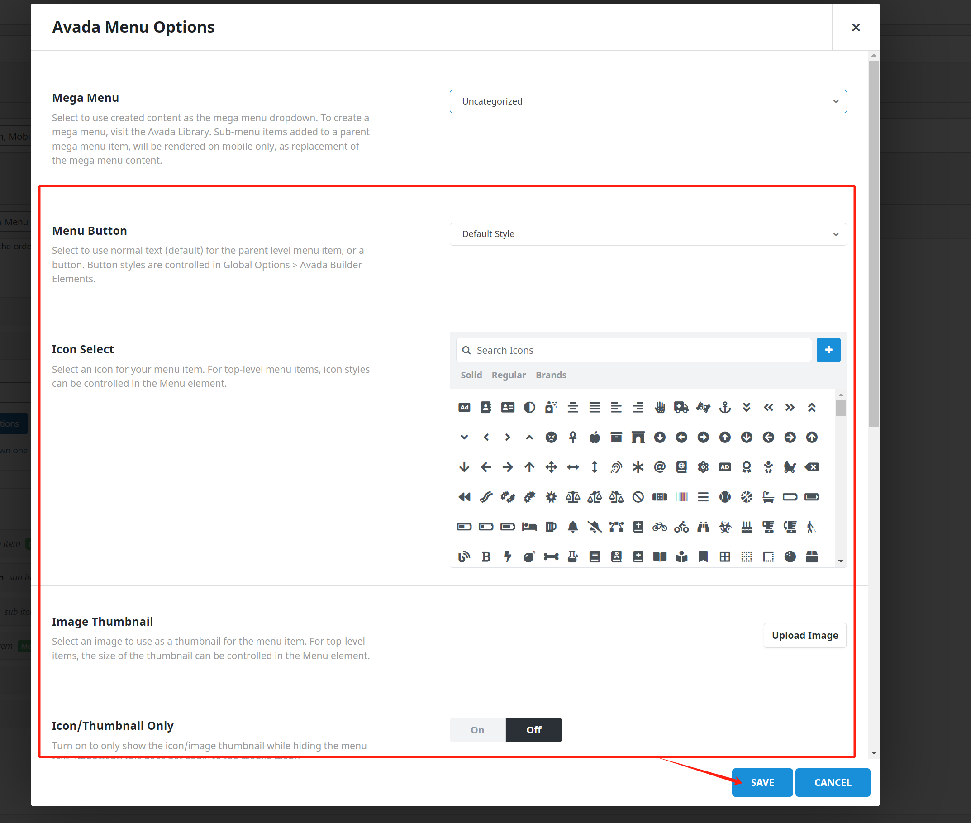Viewport: 971px width, 823px height.
Task: Switch to the Regular icons tab
Action: point(508,375)
